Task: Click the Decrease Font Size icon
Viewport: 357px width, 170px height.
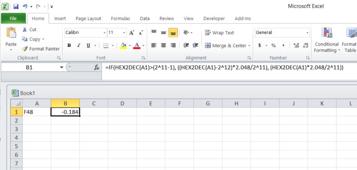Action: tap(141, 33)
